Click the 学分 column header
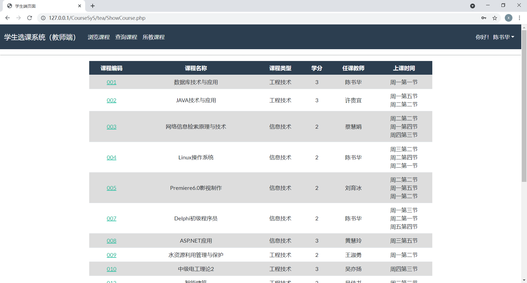This screenshot has width=527, height=283. pyautogui.click(x=317, y=68)
